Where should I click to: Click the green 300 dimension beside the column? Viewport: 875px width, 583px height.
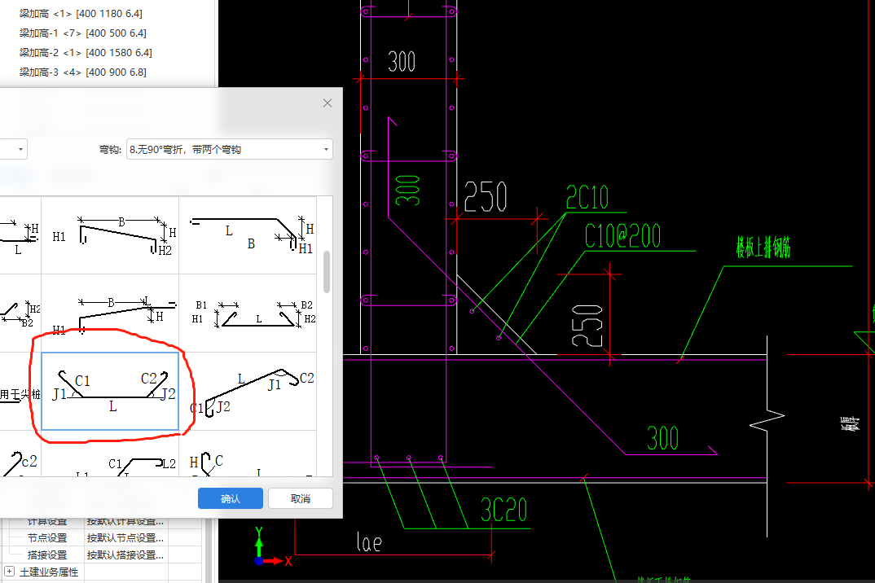tap(407, 191)
